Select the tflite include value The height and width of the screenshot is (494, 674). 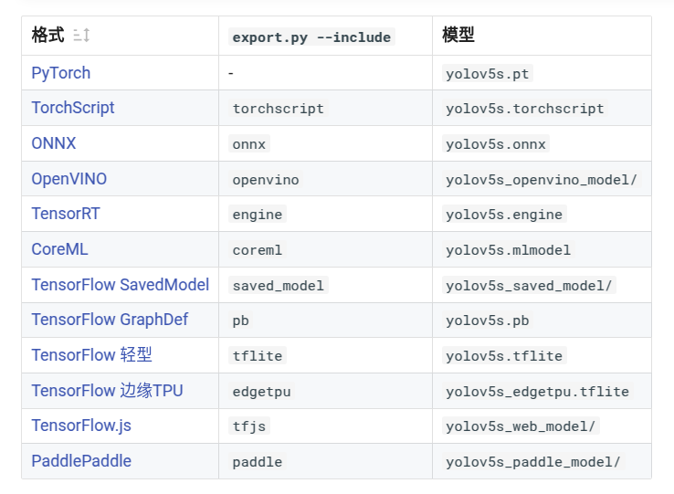tap(257, 355)
